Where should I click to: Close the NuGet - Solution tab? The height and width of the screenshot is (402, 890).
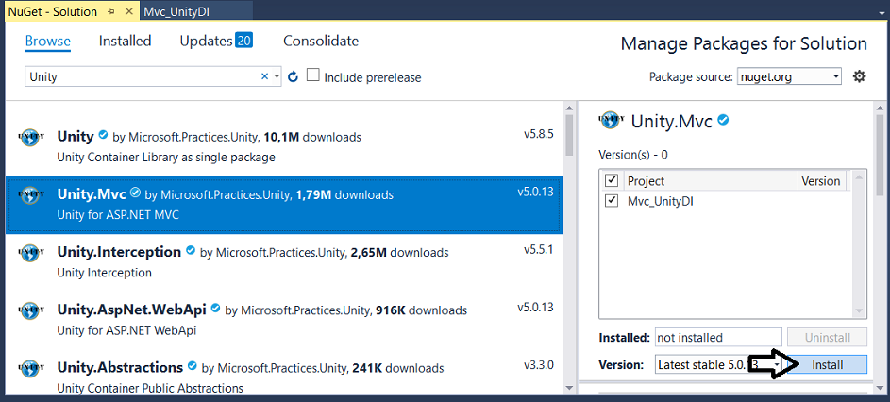pyautogui.click(x=130, y=11)
